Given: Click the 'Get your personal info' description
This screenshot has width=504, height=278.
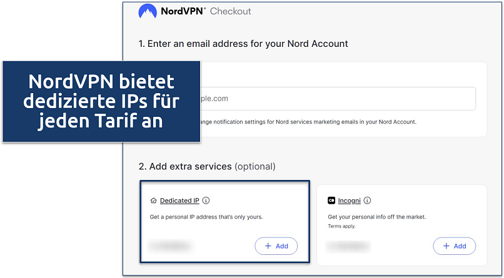Looking at the screenshot, I should tap(376, 217).
